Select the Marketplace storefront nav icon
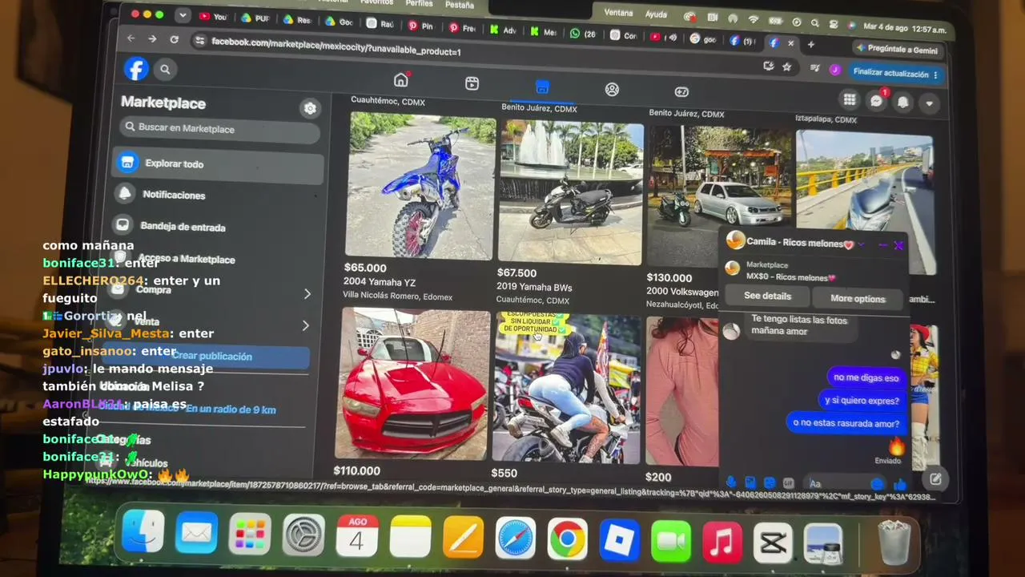This screenshot has height=577, width=1025. [542, 87]
